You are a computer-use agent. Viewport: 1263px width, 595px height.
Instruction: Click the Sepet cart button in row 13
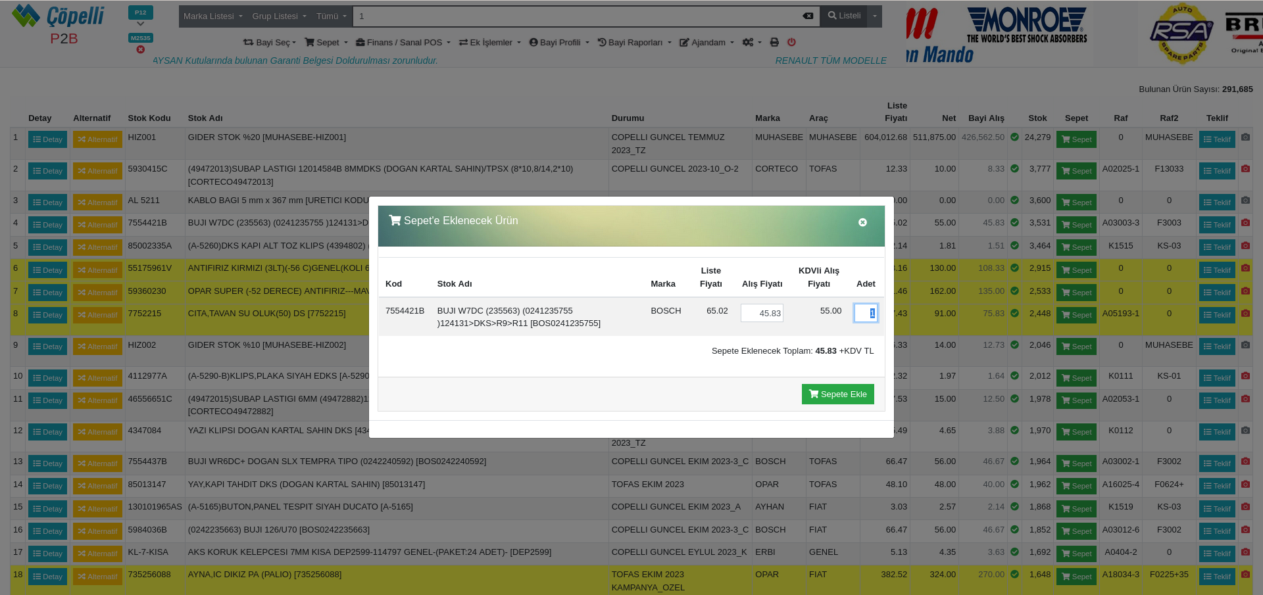(1076, 464)
